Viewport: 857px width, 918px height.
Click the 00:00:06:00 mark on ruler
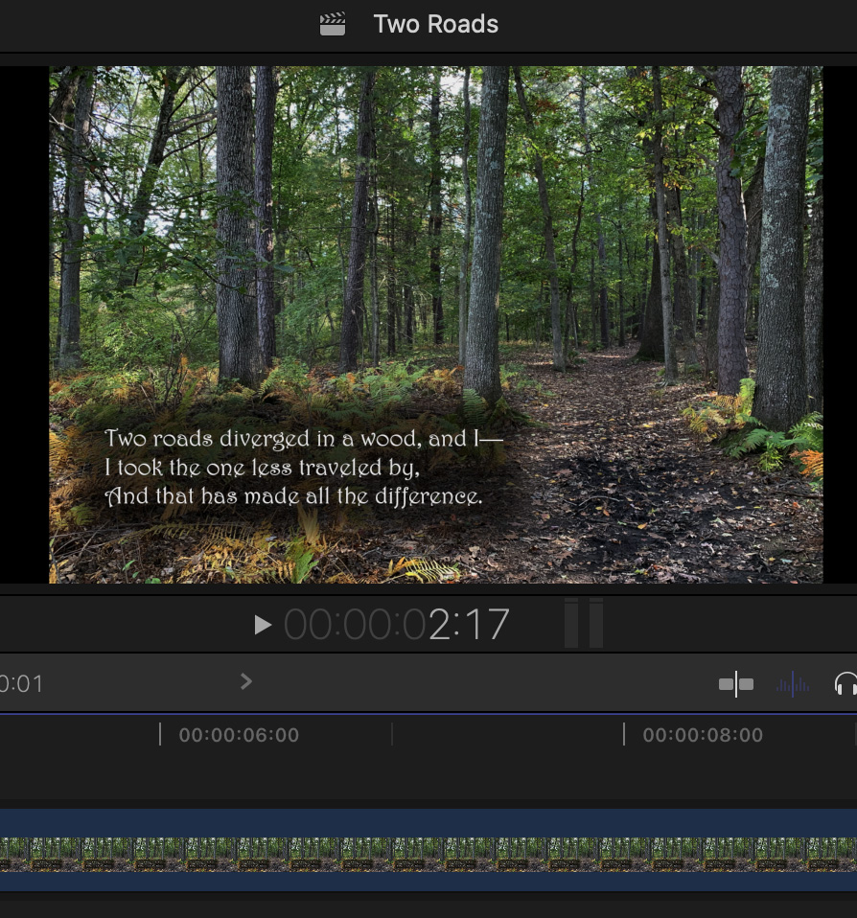238,735
